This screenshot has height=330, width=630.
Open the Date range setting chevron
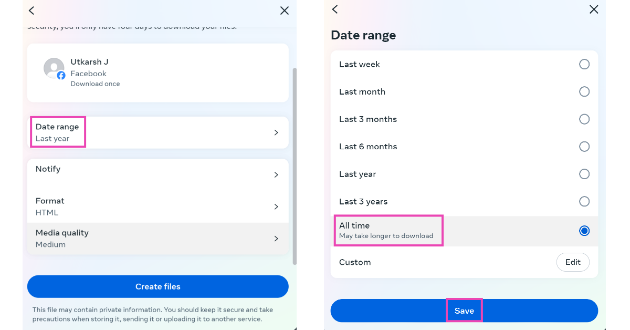276,132
